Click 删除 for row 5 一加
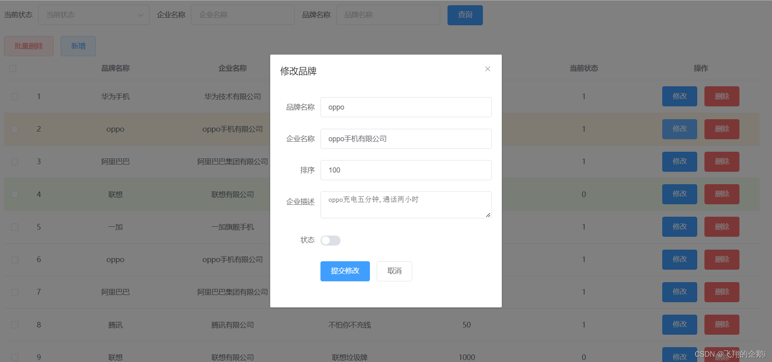Viewport: 772px width, 362px height. coord(722,227)
